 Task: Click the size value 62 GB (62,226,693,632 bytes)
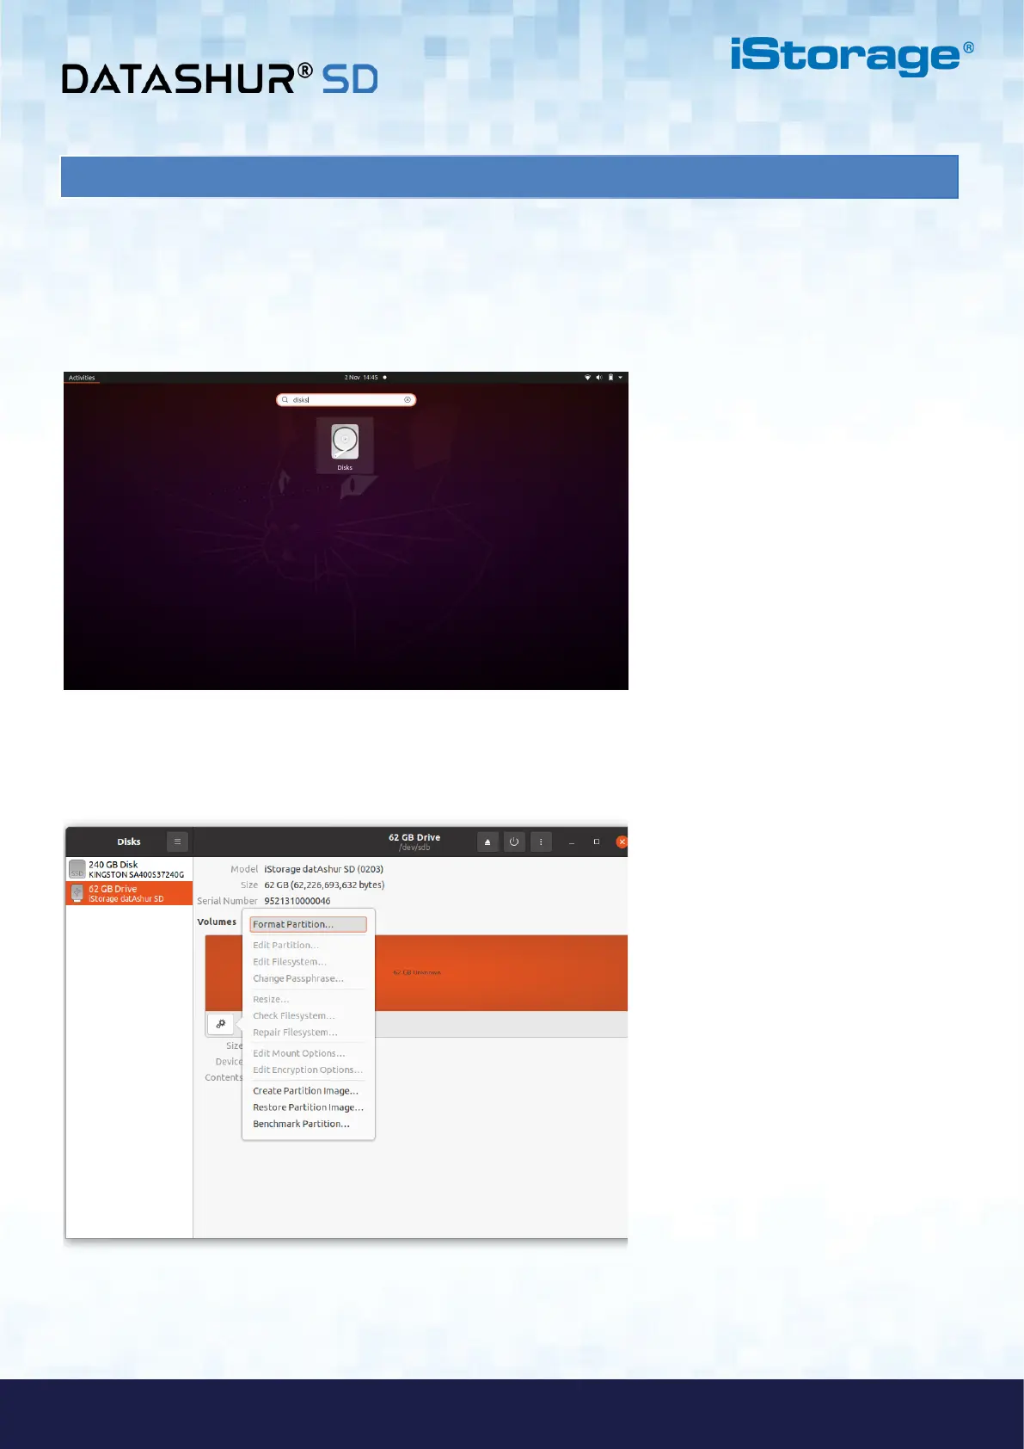click(324, 885)
